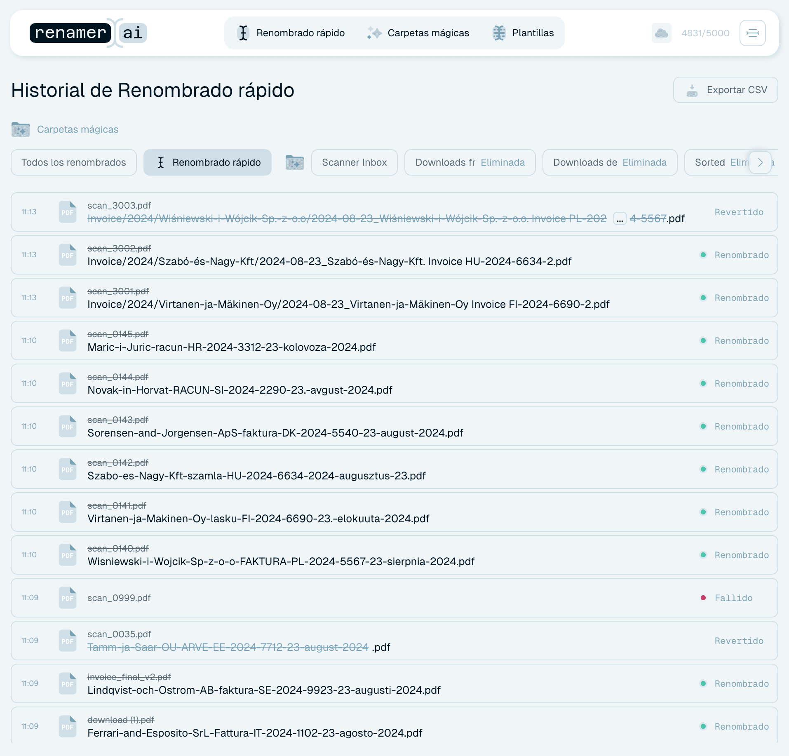Follow the Carpetas mágicas link below the title
This screenshot has height=756, width=789.
click(x=77, y=129)
